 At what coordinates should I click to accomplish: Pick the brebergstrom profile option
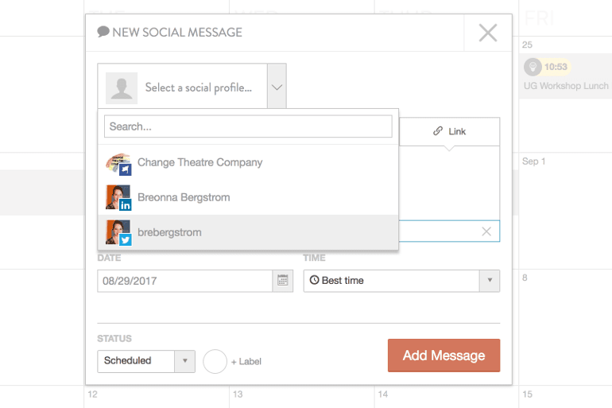tap(169, 232)
